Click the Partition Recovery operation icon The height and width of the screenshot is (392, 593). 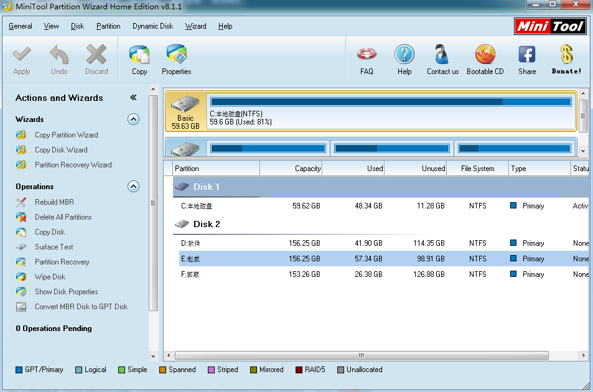pyautogui.click(x=21, y=262)
